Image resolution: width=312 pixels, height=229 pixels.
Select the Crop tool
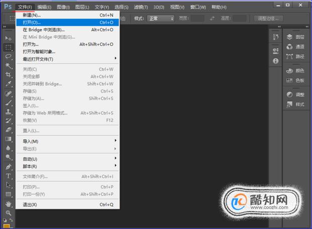(8, 75)
